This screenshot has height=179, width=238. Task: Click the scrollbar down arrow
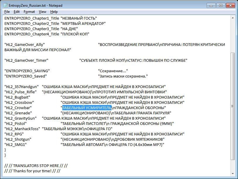click(233, 174)
